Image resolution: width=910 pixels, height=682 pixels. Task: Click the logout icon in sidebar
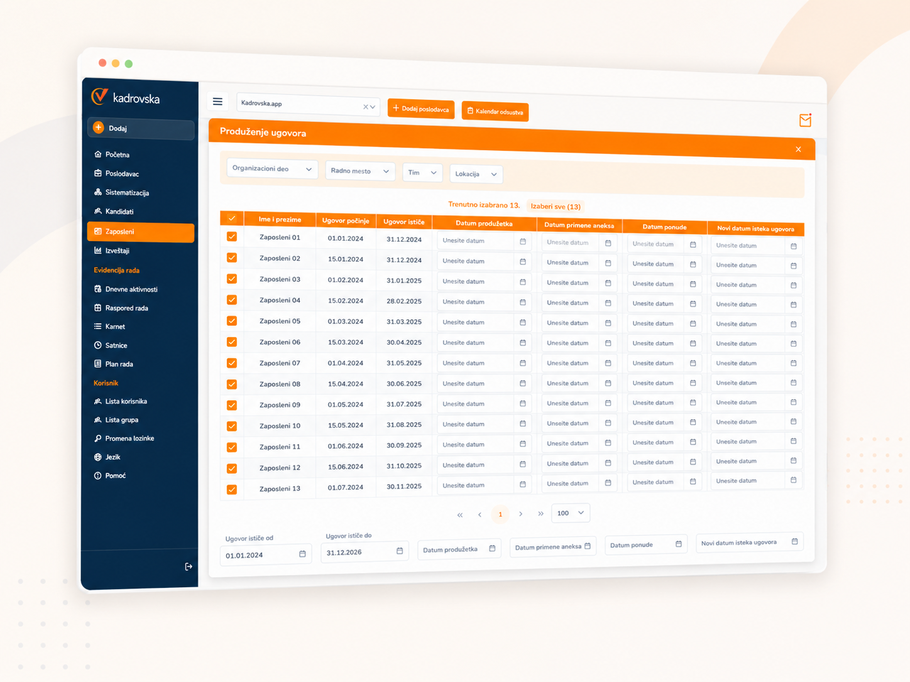[189, 566]
